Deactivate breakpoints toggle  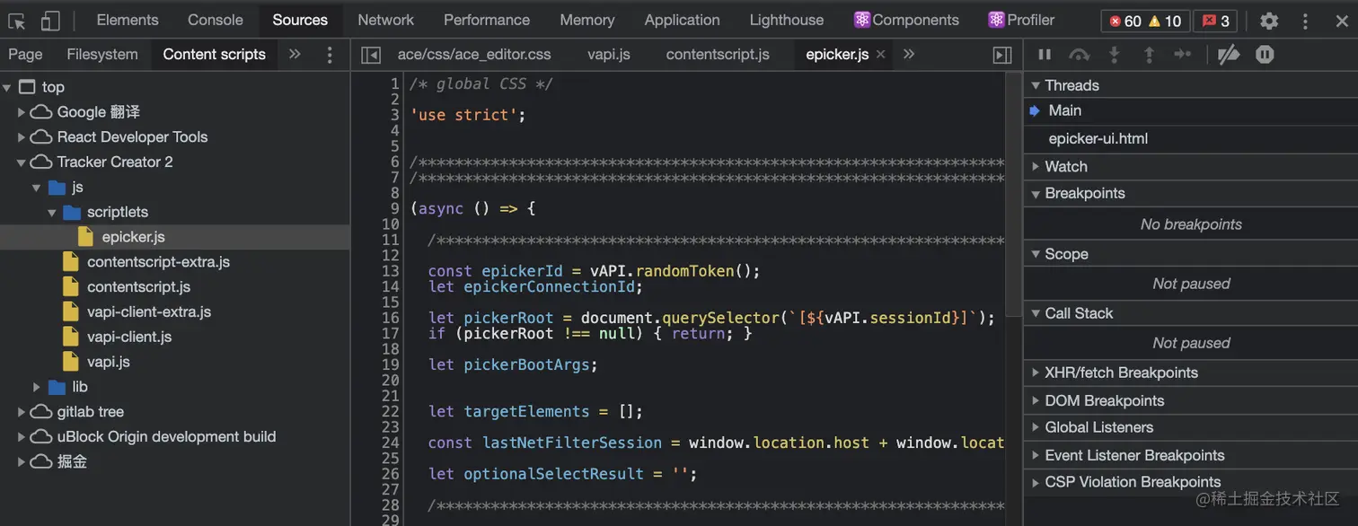pyautogui.click(x=1229, y=55)
